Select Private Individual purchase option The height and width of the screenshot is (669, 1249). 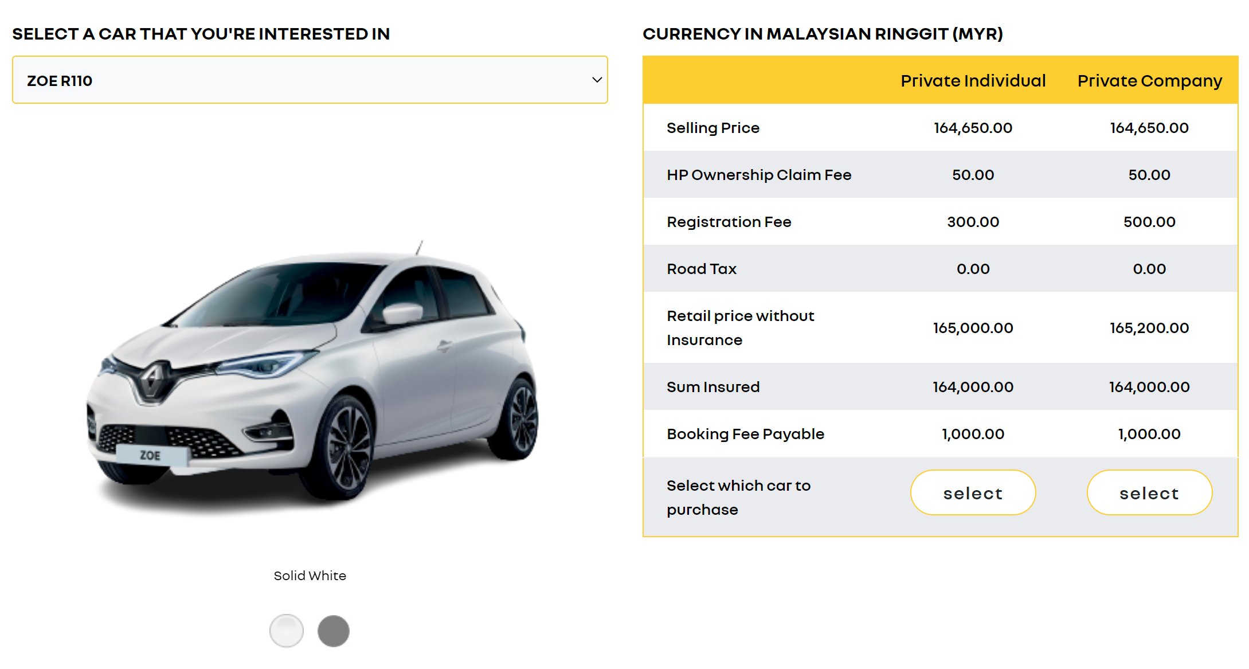click(973, 492)
